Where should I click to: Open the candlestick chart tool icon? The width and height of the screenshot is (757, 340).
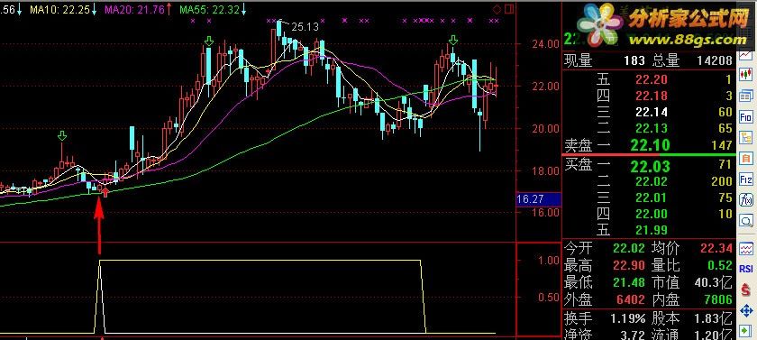tap(746, 75)
